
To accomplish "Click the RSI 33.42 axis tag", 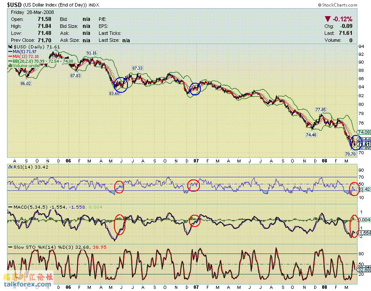I will click(364, 189).
